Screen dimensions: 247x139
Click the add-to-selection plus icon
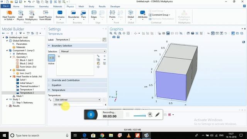tap(105, 56)
